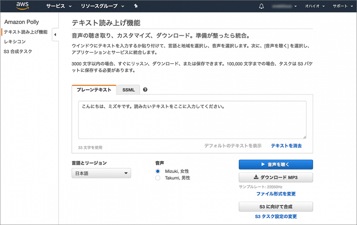This screenshot has height=225, width=357.
Task: Open the pin shortcuts icon in header
Action: [136, 6]
